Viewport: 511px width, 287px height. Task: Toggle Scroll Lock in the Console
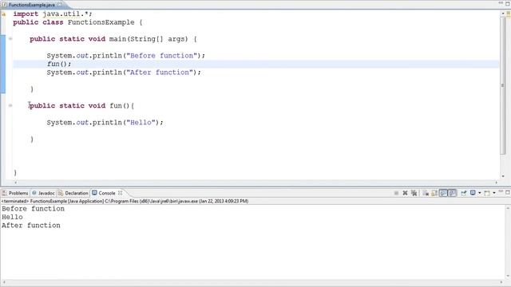point(434,193)
